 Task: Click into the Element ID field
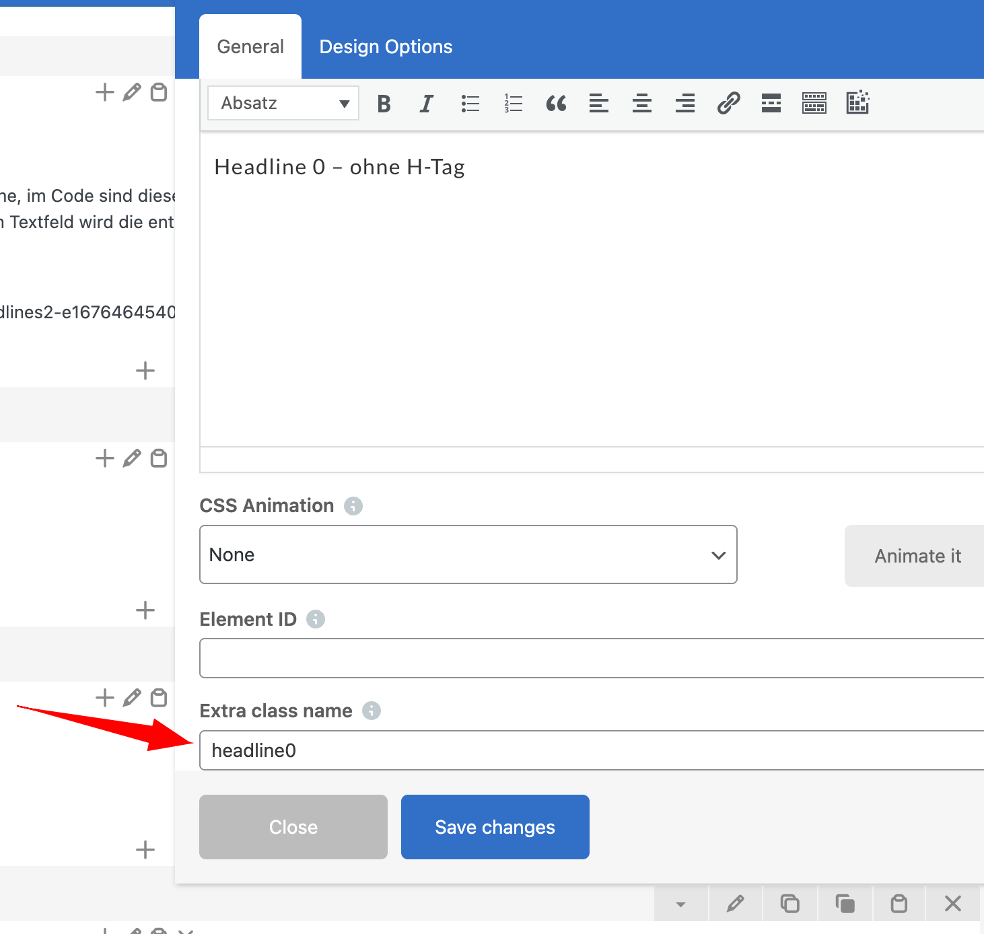591,659
